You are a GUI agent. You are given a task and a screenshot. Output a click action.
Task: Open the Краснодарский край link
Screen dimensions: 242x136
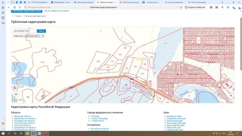pos(176,123)
